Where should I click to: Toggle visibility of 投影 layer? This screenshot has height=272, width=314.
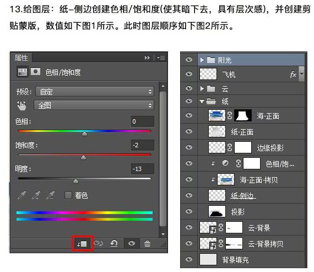[189, 211]
